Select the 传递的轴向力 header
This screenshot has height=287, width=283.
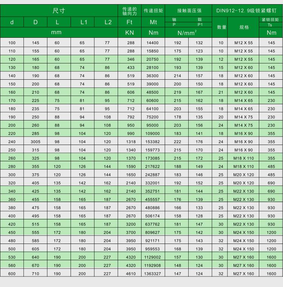(129, 11)
